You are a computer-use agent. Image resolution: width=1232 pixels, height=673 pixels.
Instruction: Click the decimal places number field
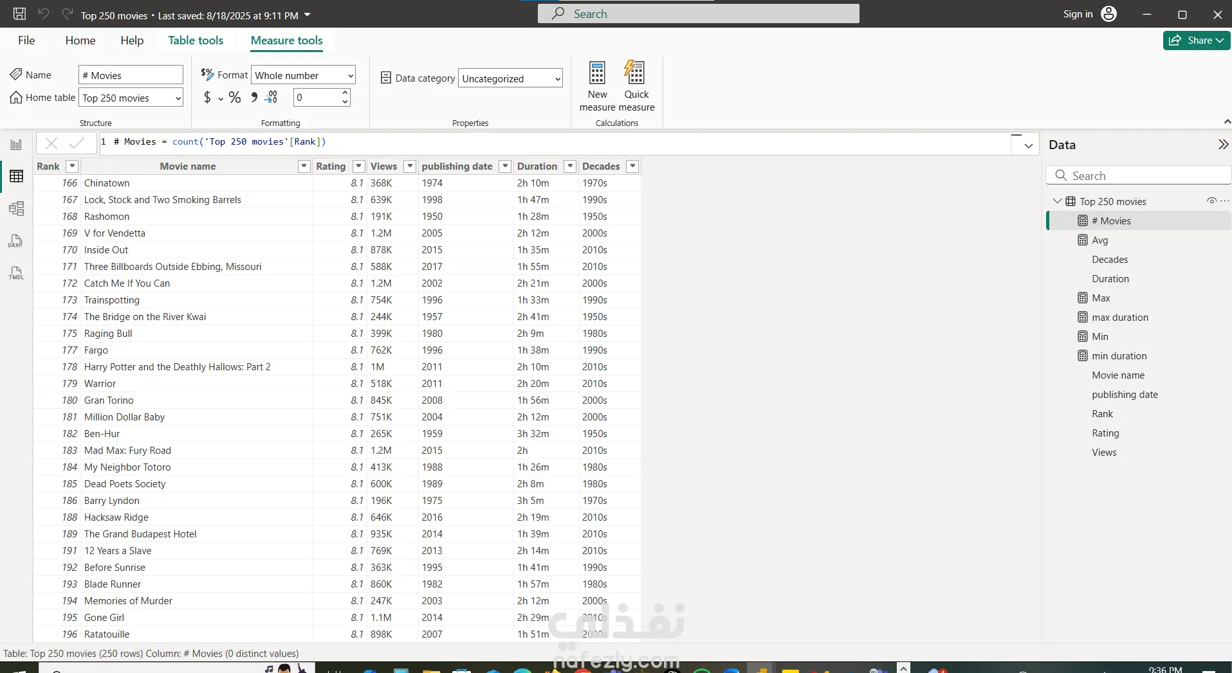point(317,98)
